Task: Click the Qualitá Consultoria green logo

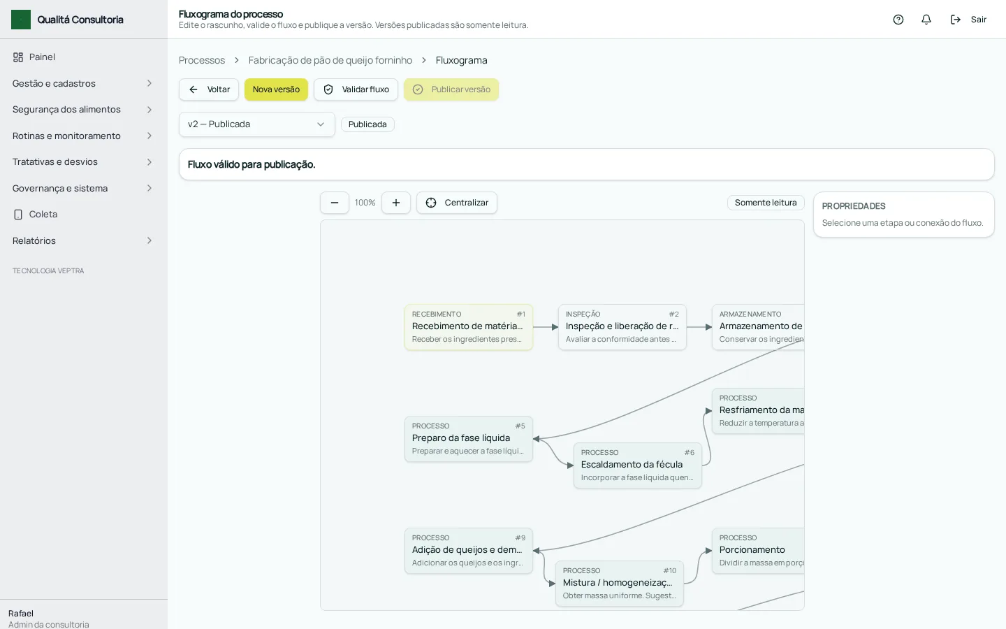Action: click(21, 20)
